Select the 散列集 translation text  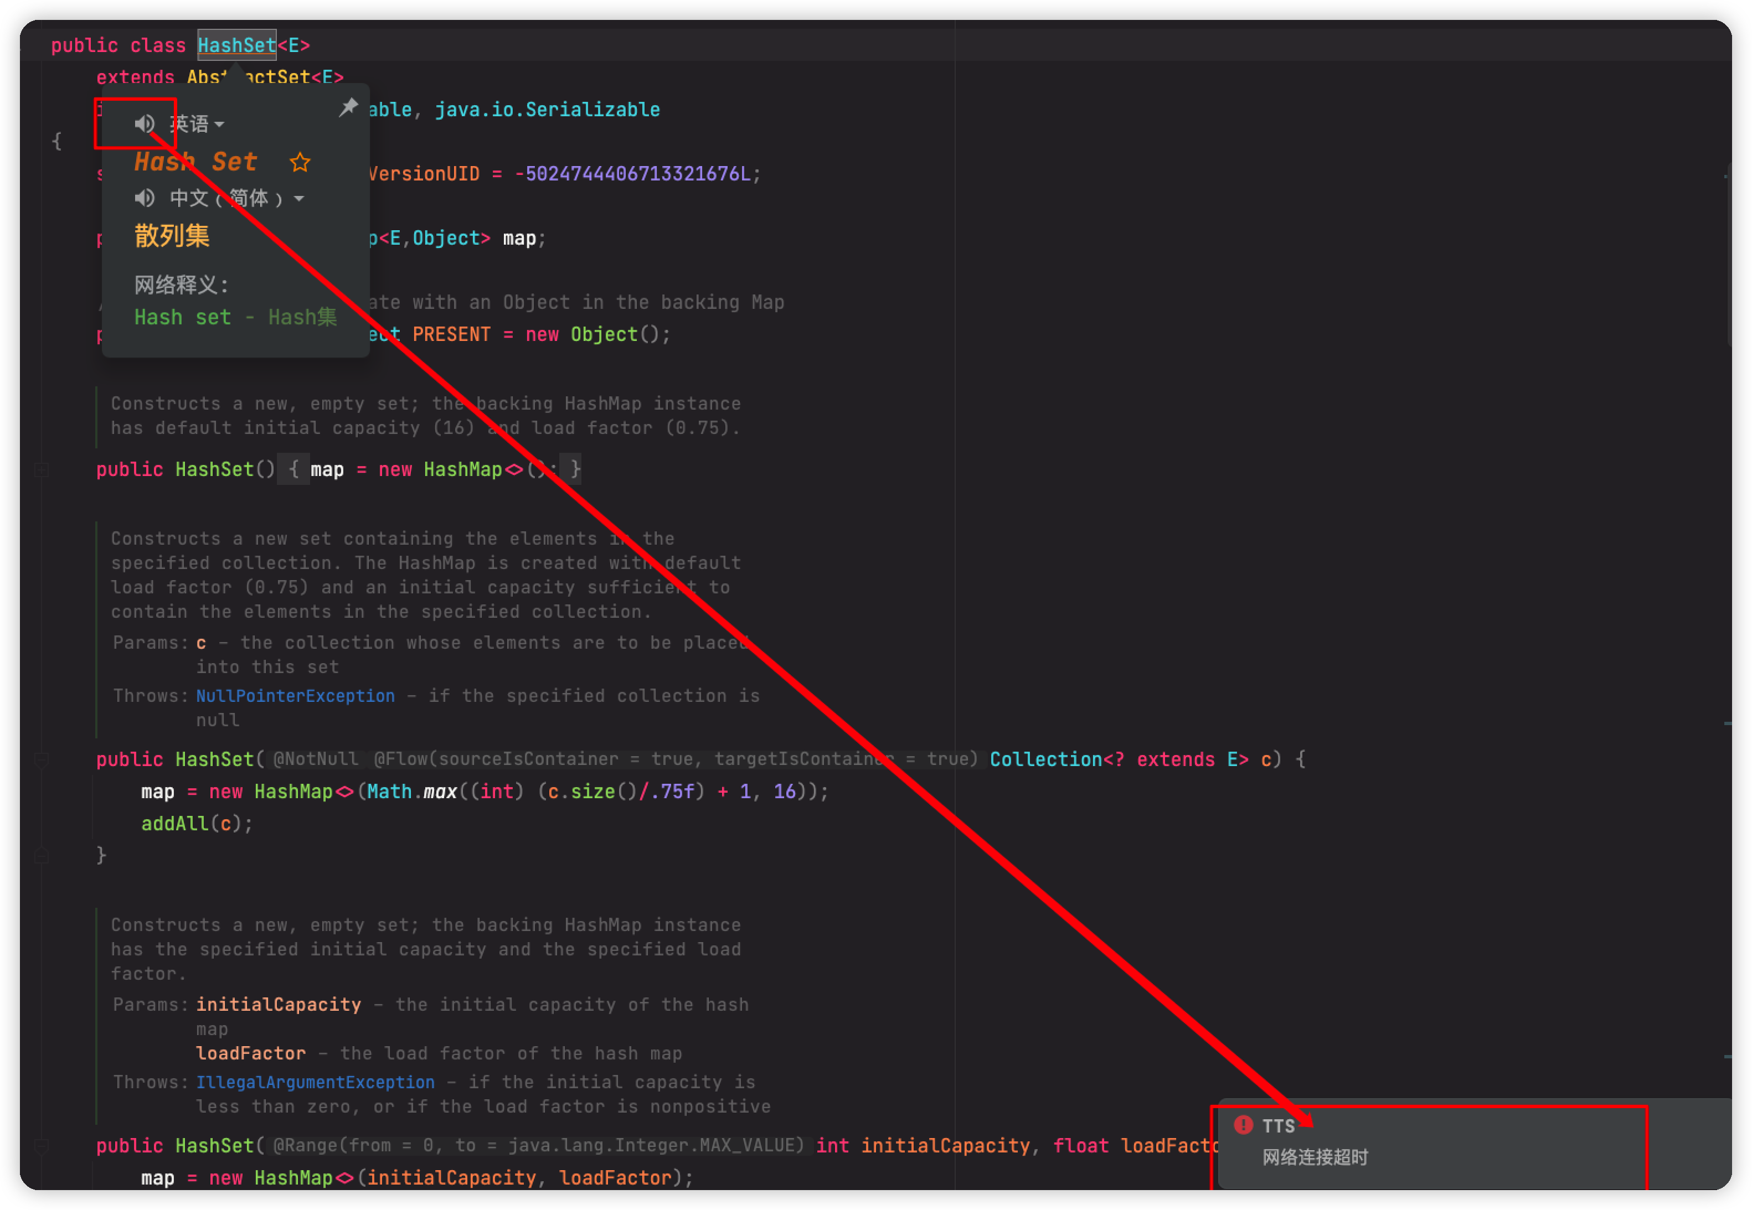(172, 235)
